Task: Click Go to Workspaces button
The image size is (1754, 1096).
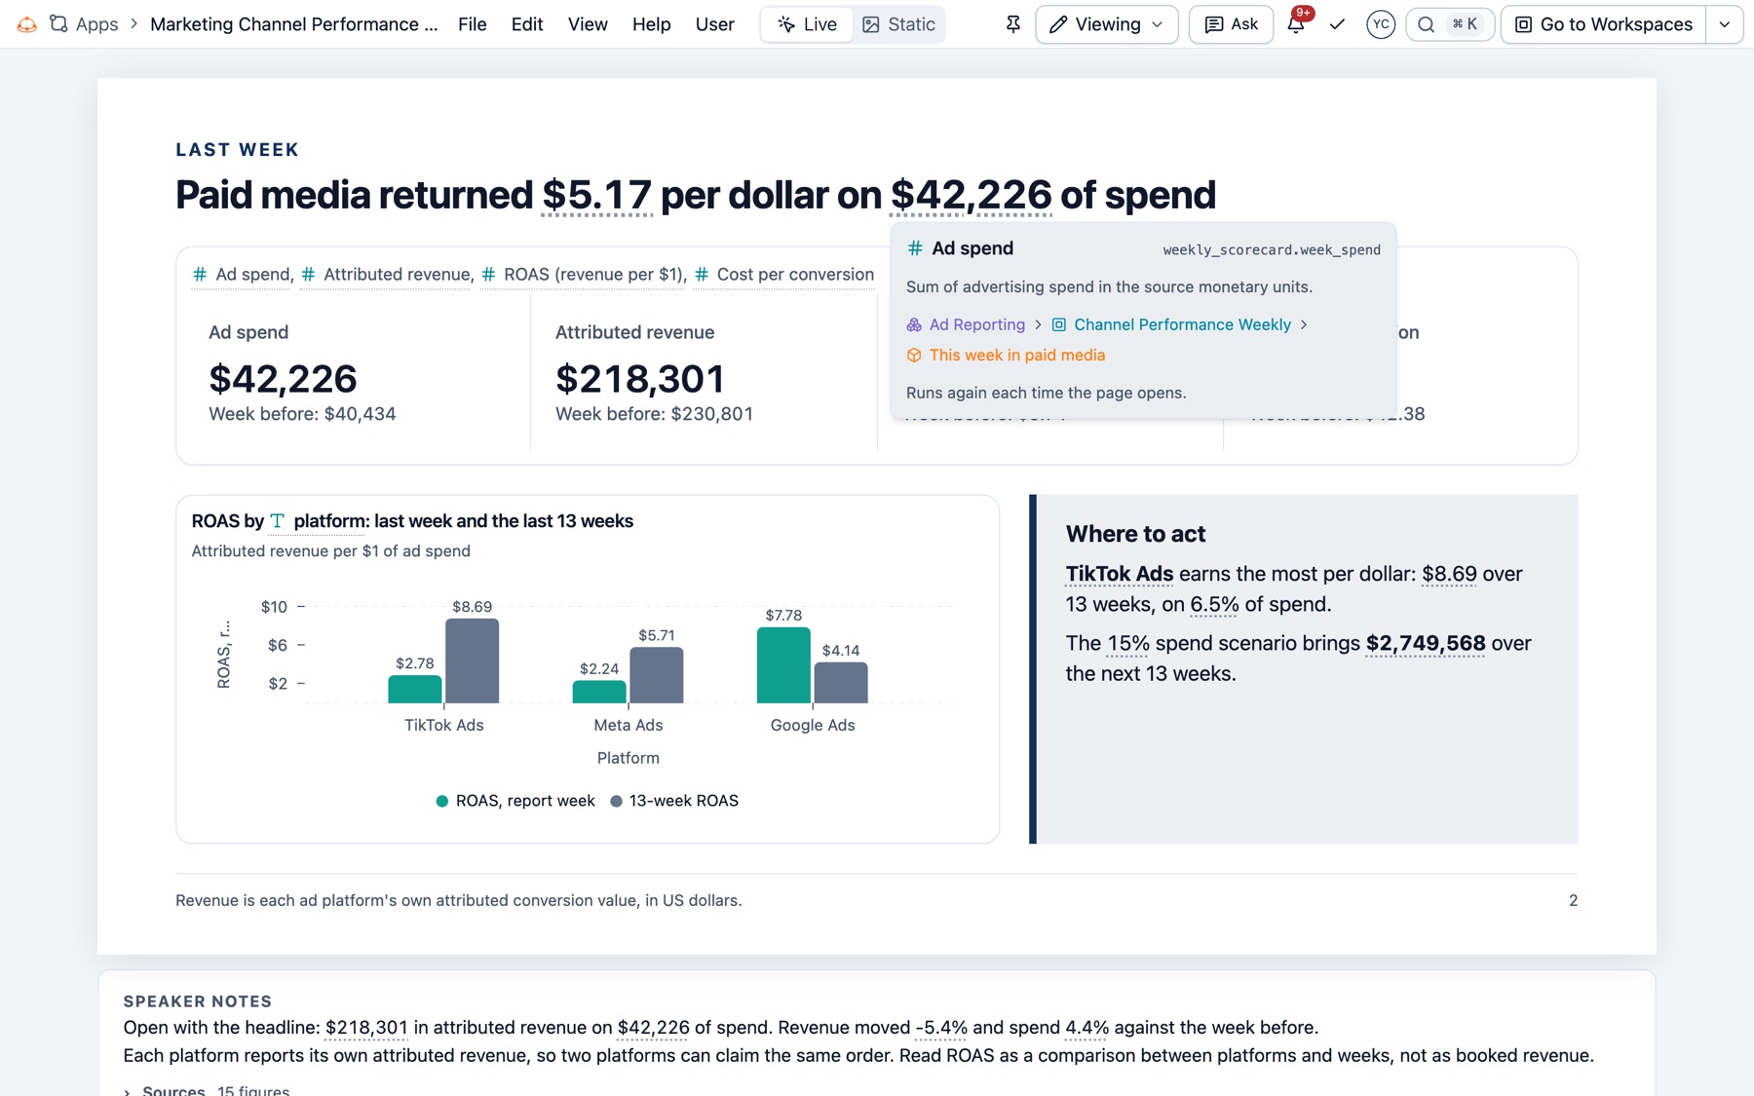Action: click(x=1604, y=24)
